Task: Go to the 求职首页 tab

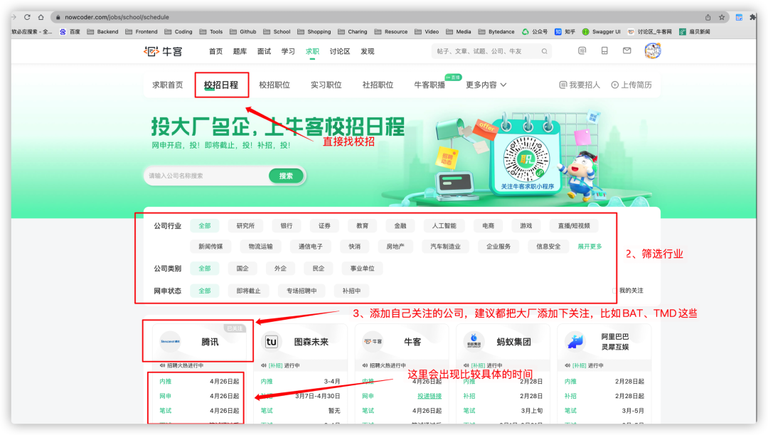Action: tap(168, 85)
